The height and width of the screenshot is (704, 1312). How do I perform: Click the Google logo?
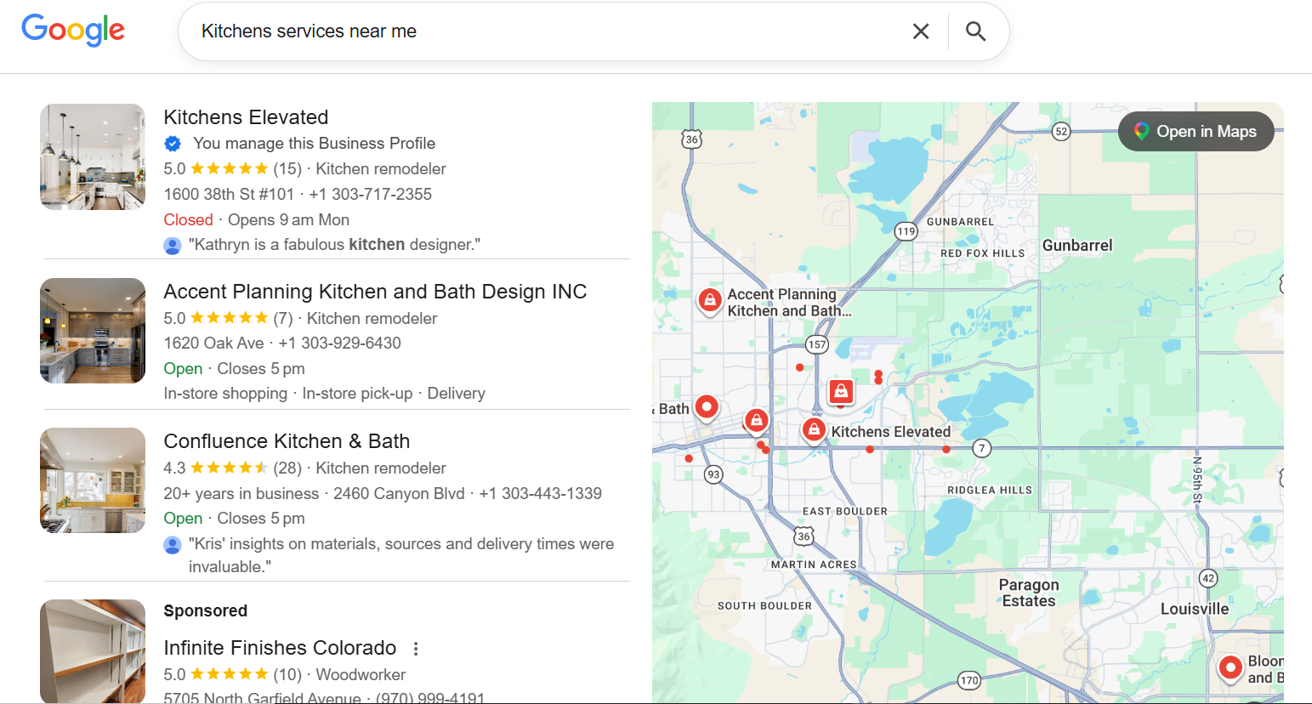pos(73,31)
